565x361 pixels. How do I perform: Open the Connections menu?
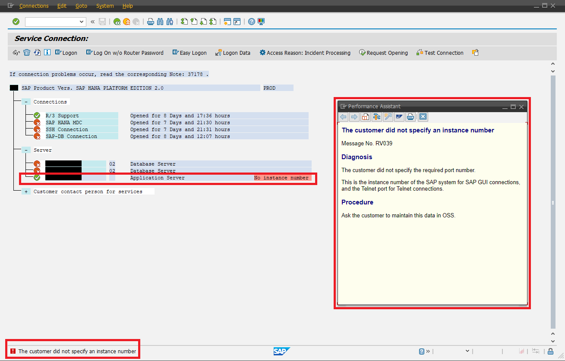coord(34,6)
